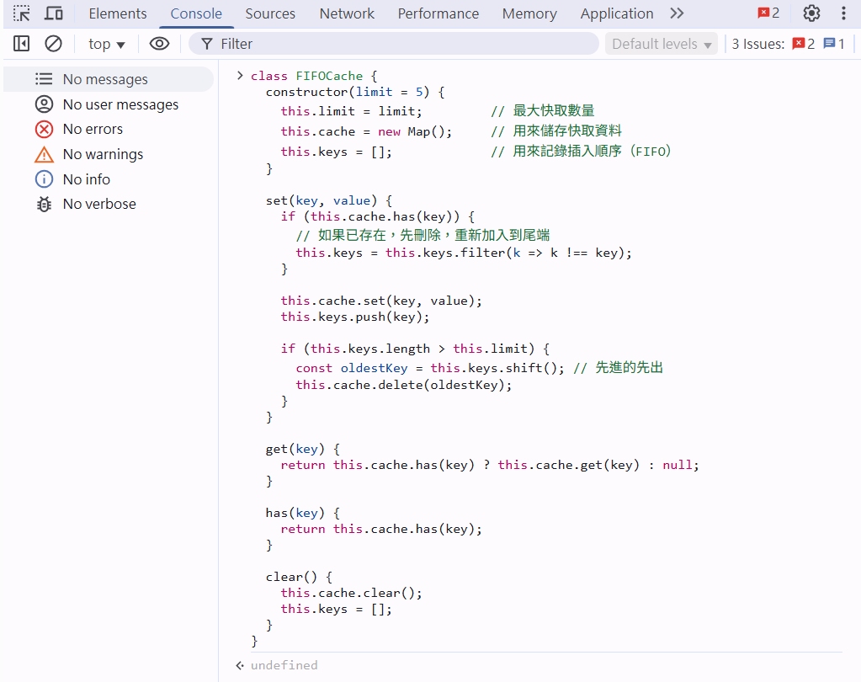Click the this.cache.delete(oldestKey) line
The height and width of the screenshot is (682, 861).
pos(404,385)
